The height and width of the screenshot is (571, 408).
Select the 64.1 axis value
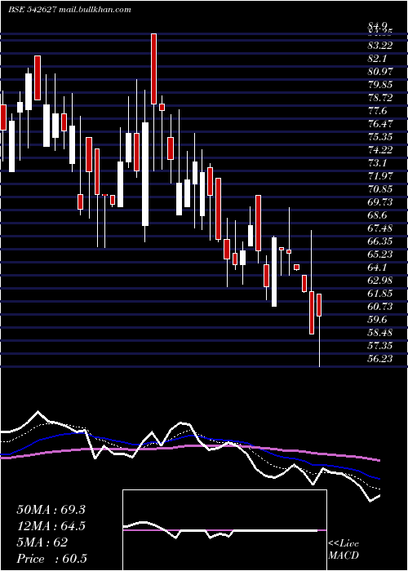click(378, 268)
